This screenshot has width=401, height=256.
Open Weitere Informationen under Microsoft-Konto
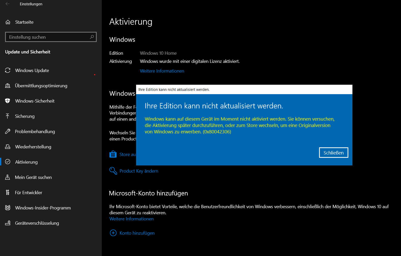(132, 219)
